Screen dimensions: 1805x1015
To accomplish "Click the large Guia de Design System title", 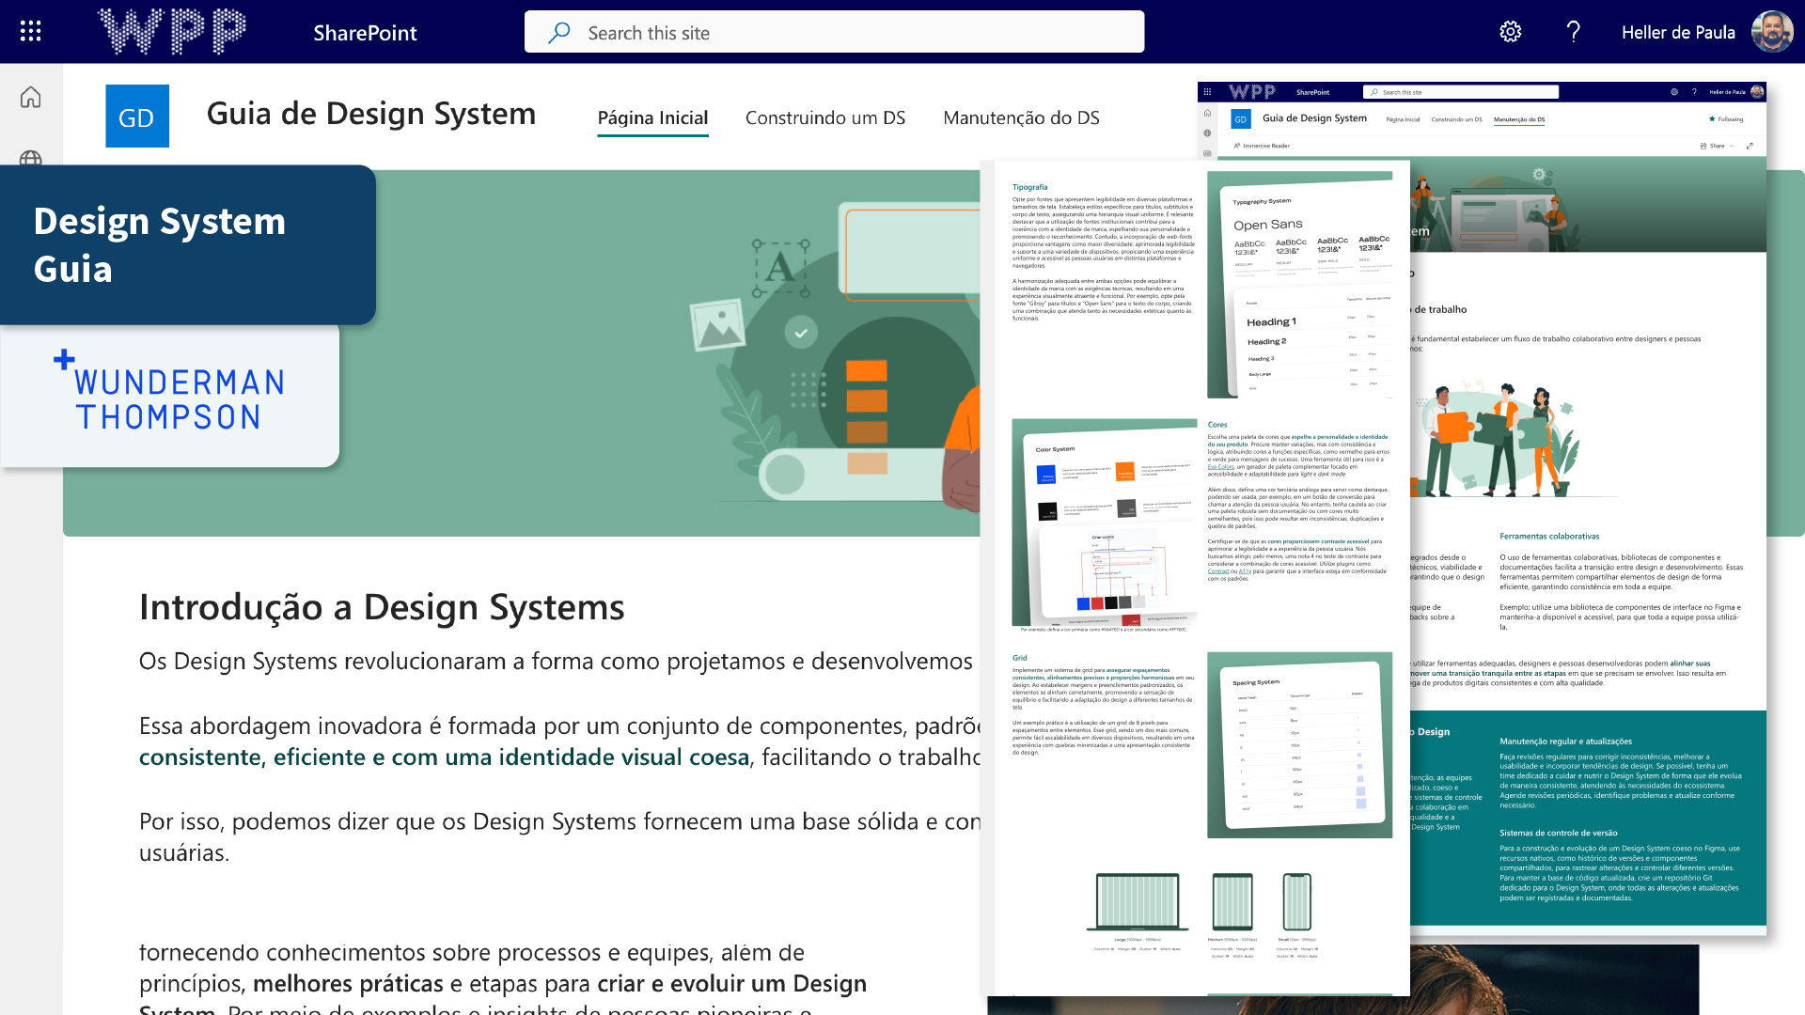I will (370, 114).
